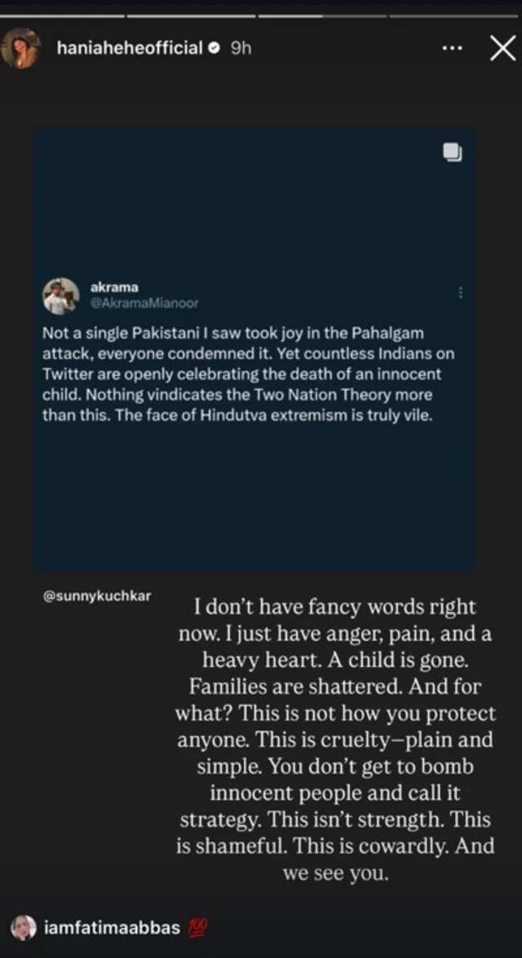Open haniaheheofficial's profile picture
The image size is (522, 958).
click(20, 49)
